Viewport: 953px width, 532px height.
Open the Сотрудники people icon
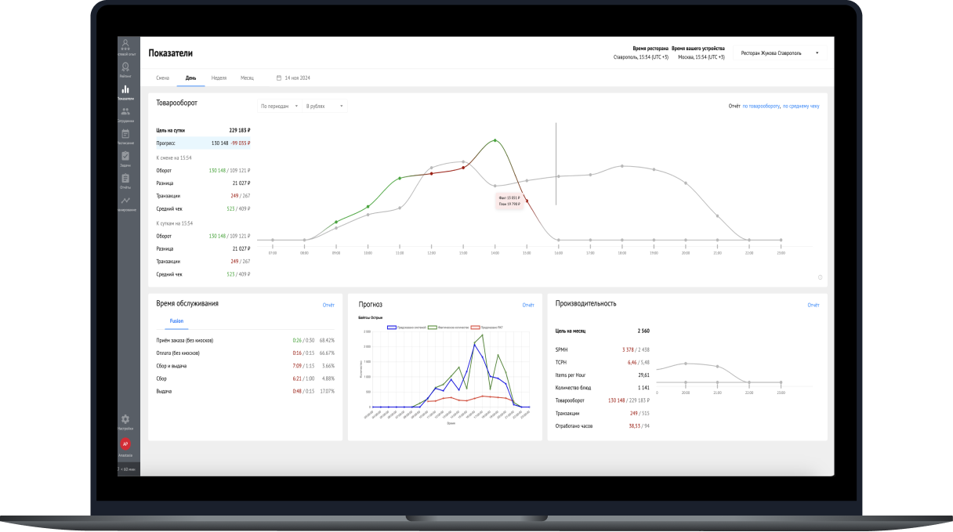point(125,114)
